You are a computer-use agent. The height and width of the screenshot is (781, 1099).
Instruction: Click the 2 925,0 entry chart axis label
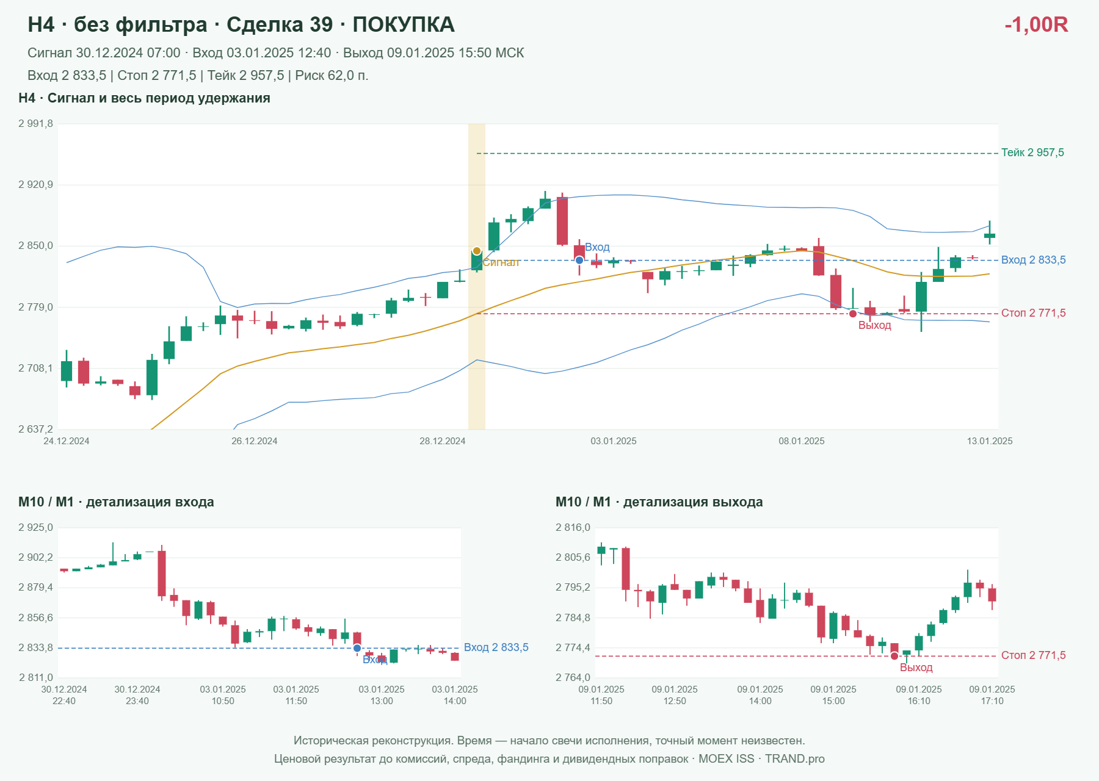click(35, 528)
